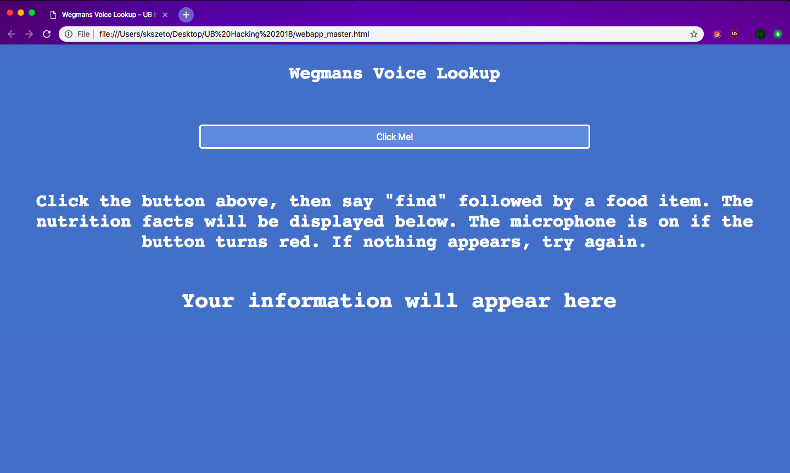Minimize the window with the yellow button
Image resolution: width=790 pixels, height=473 pixels.
21,13
